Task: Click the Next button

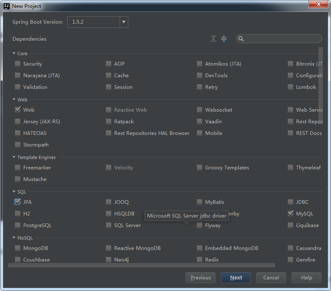Action: (x=236, y=277)
